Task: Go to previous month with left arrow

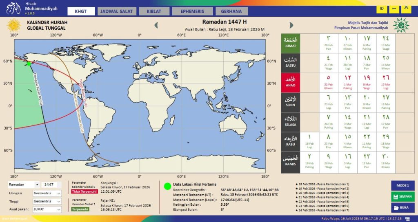Action: coord(156,25)
